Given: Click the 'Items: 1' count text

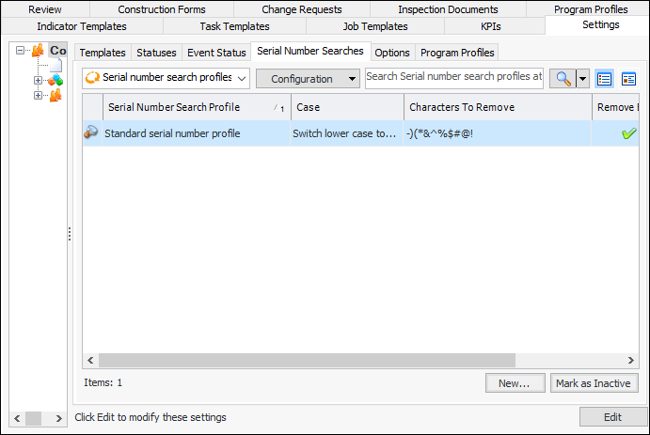Looking at the screenshot, I should [x=103, y=382].
